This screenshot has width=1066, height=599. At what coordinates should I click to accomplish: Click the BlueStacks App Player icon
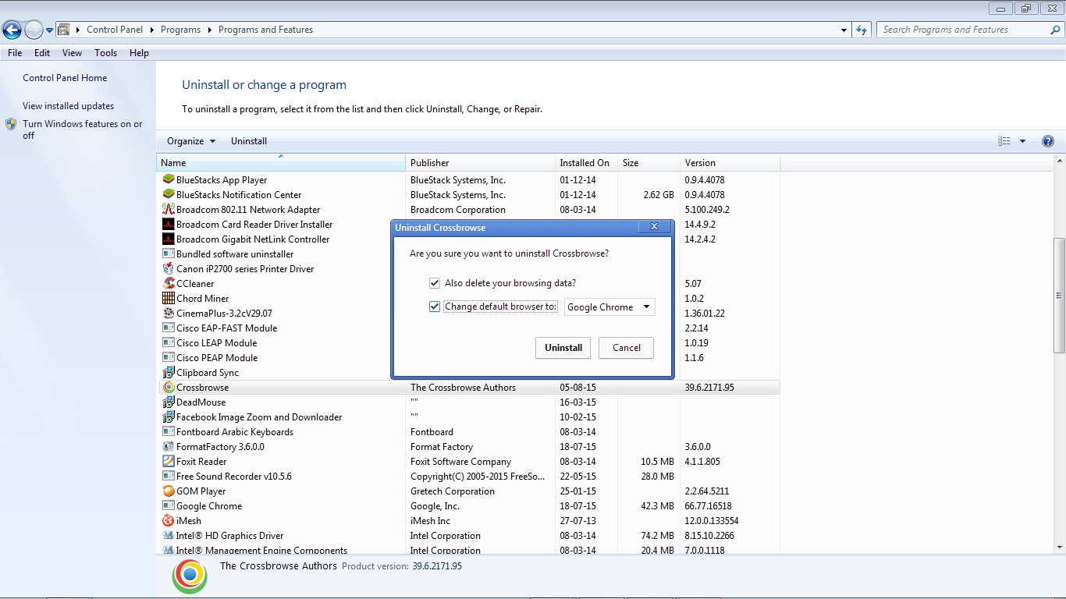169,180
